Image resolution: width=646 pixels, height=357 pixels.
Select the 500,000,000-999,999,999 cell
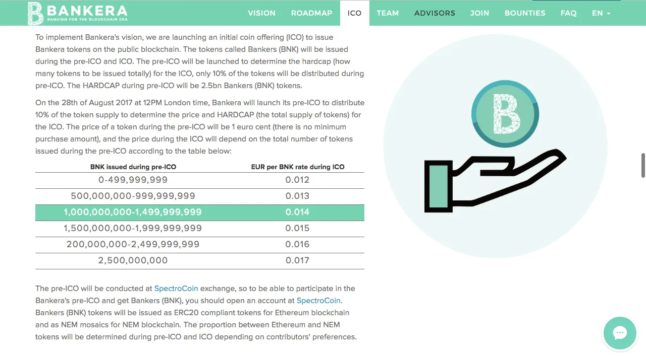tap(133, 196)
